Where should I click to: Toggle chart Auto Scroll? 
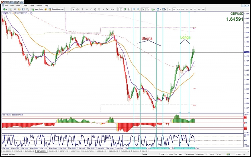click(x=143, y=10)
